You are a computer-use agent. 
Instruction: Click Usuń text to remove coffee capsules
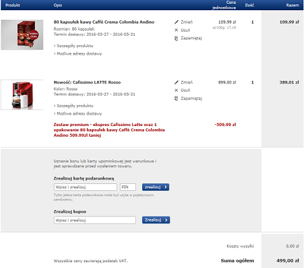(186, 30)
